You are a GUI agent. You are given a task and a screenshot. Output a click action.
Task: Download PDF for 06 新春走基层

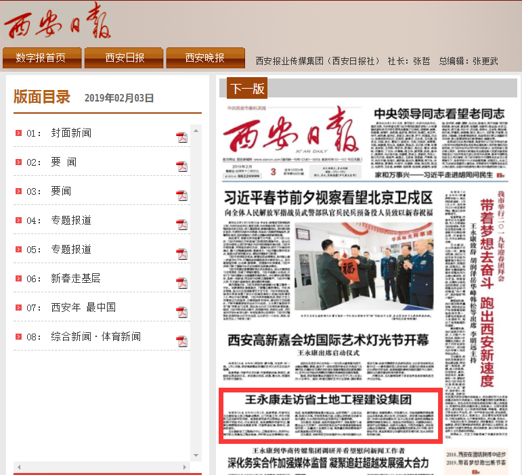(181, 283)
